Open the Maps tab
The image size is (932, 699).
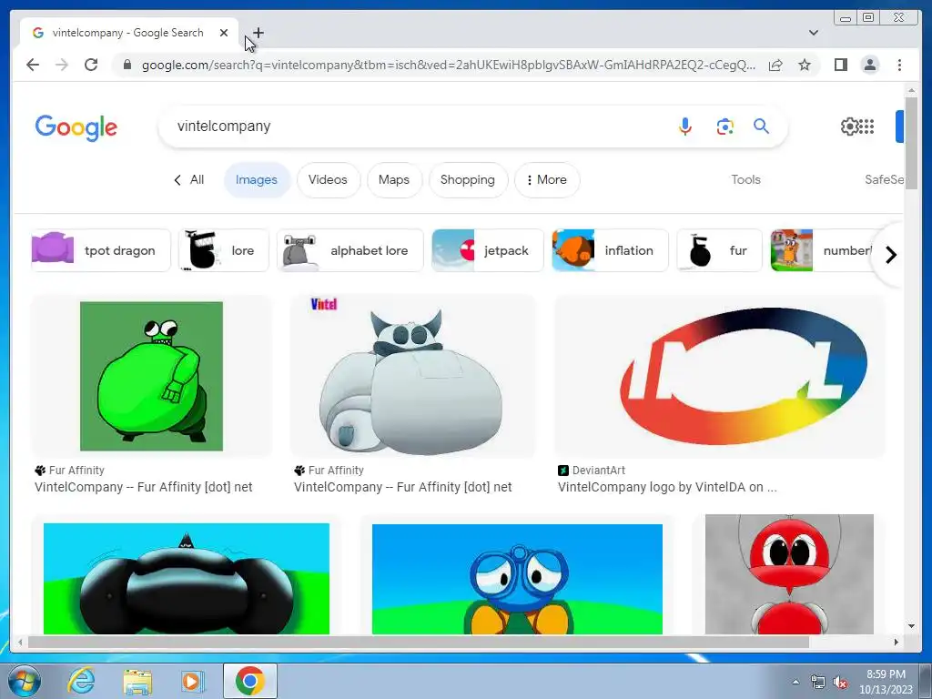(x=393, y=179)
